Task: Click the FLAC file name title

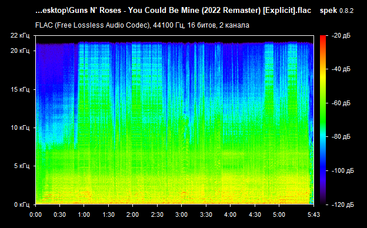Action: 173,11
